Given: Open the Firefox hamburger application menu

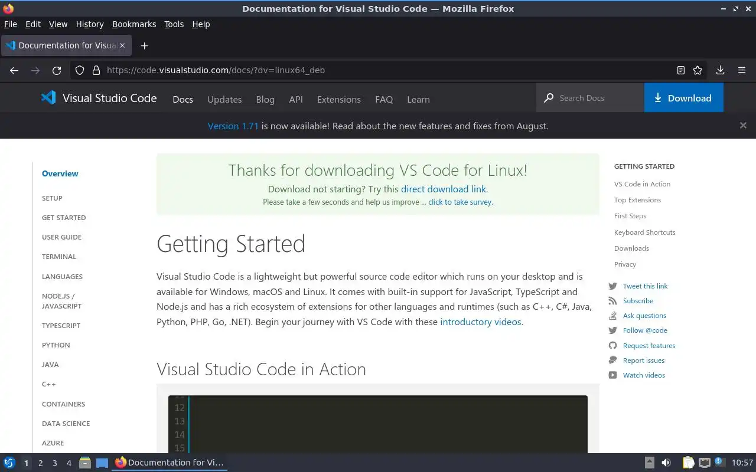Looking at the screenshot, I should [x=742, y=70].
